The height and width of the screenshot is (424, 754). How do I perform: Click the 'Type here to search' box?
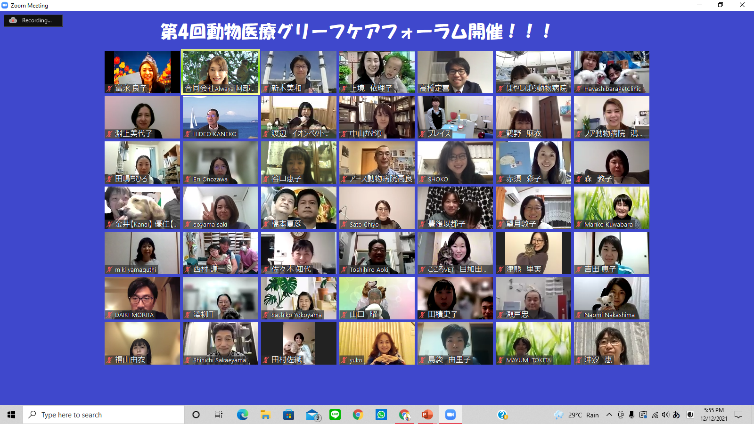point(104,415)
